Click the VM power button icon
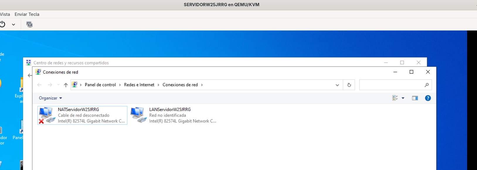 tap(3, 24)
